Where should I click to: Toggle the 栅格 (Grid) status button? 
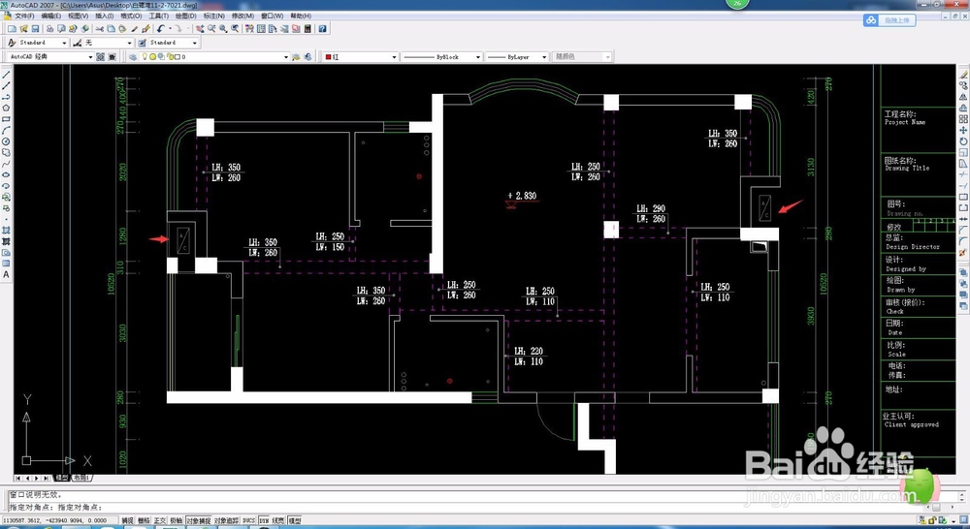tap(144, 521)
